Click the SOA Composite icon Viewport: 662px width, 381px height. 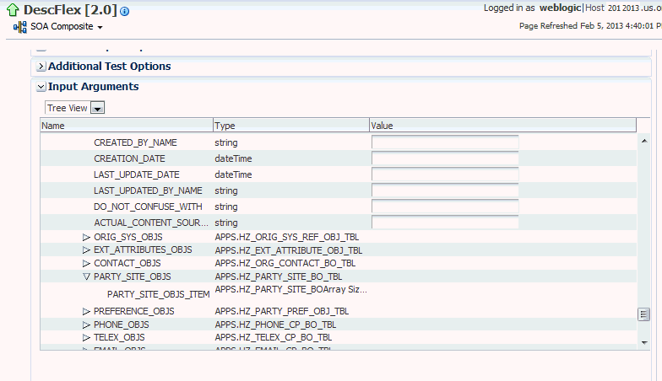20,27
